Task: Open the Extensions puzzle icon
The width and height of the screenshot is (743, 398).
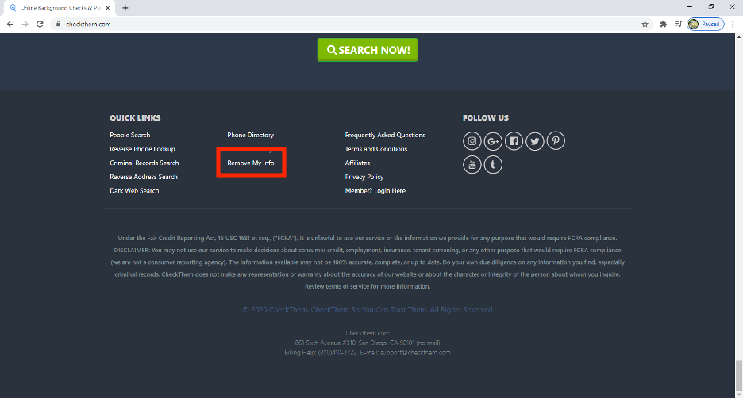Action: click(x=664, y=24)
